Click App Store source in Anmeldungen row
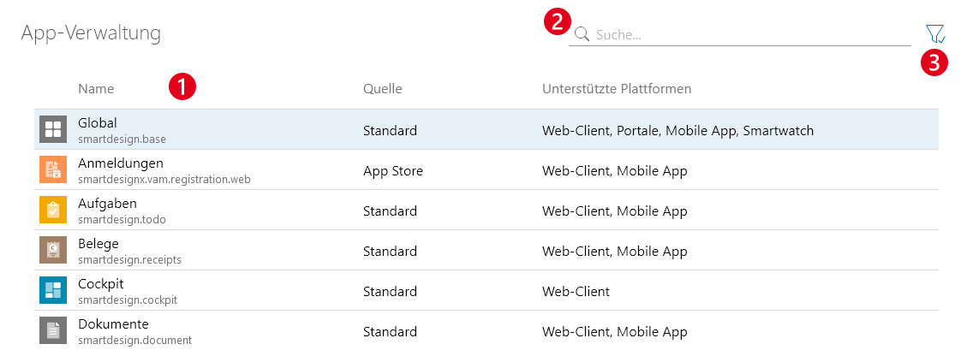Image resolution: width=973 pixels, height=350 pixels. click(392, 171)
